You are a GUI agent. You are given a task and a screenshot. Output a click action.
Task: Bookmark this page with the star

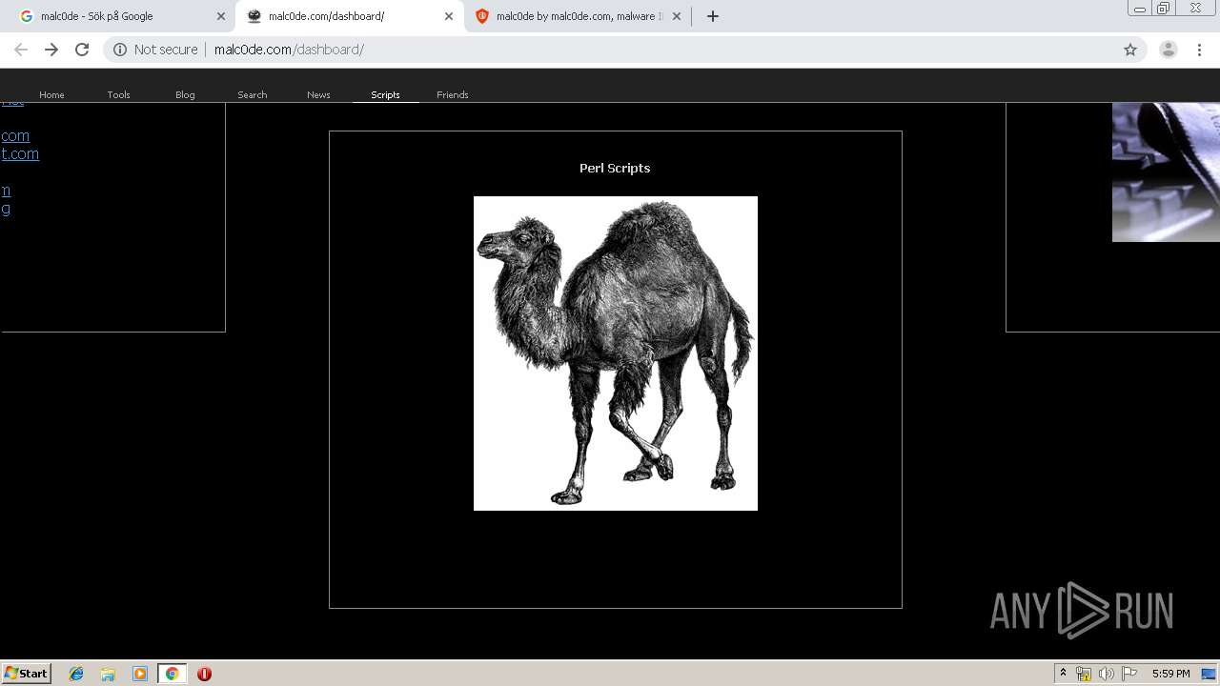pyautogui.click(x=1130, y=50)
